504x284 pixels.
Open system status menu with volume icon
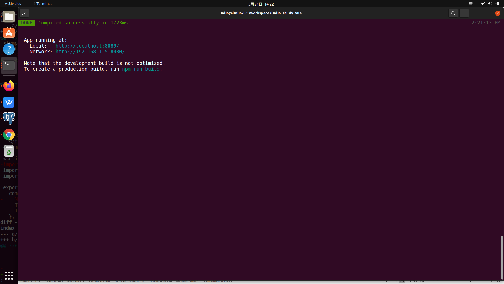(490, 4)
